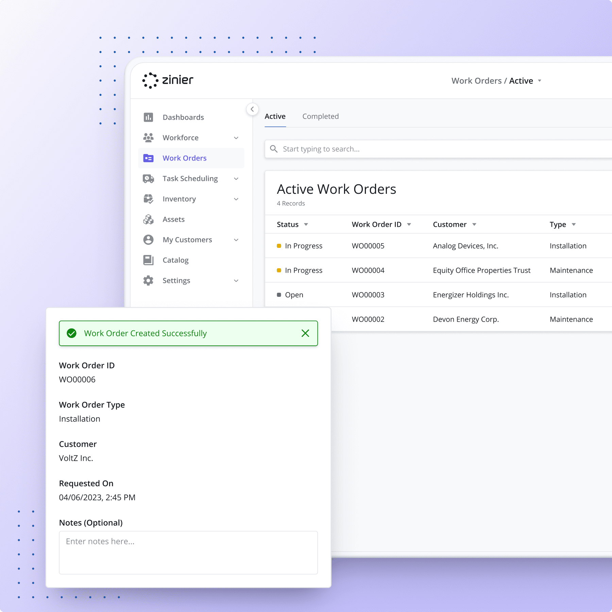Expand the Settings submenu chevron
The image size is (612, 612).
[x=236, y=280]
